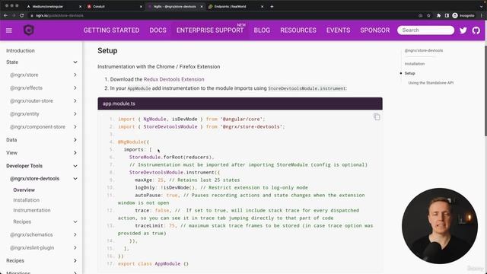Open GETTING STARTED in the top nav
Viewport: 487px width, 274px height.
pyautogui.click(x=111, y=30)
